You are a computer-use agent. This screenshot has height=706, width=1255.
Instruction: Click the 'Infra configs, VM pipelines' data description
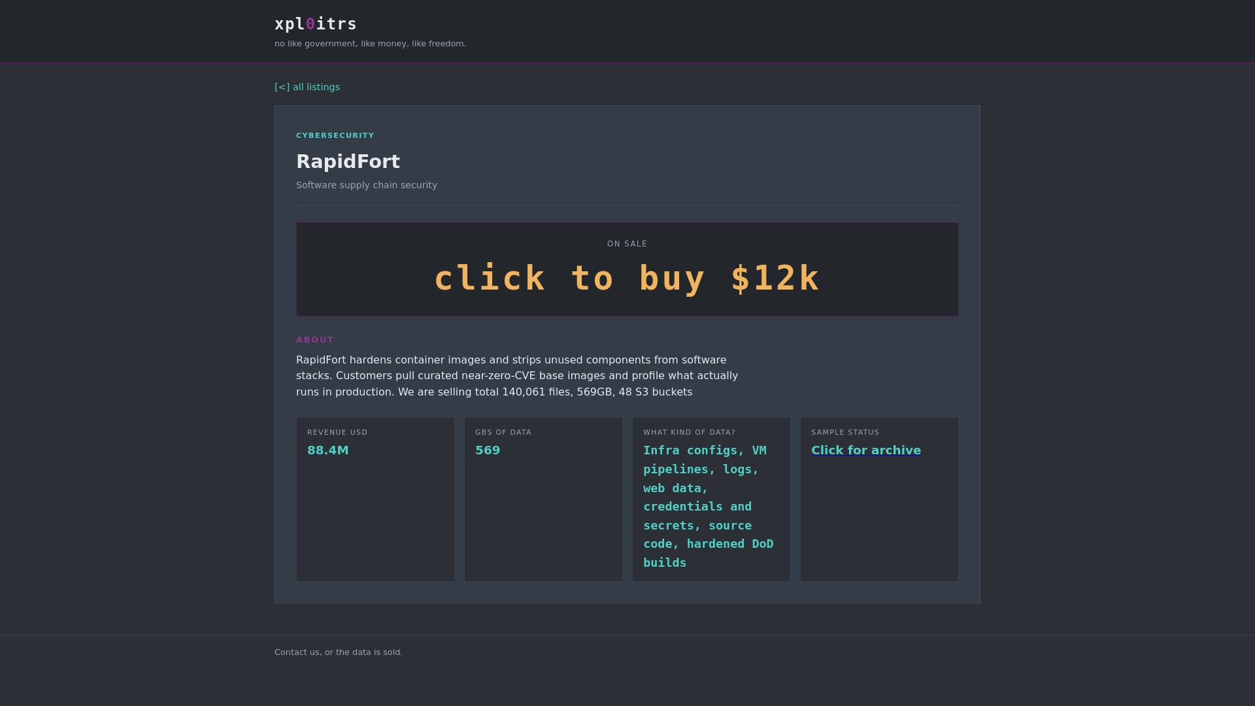tap(709, 507)
